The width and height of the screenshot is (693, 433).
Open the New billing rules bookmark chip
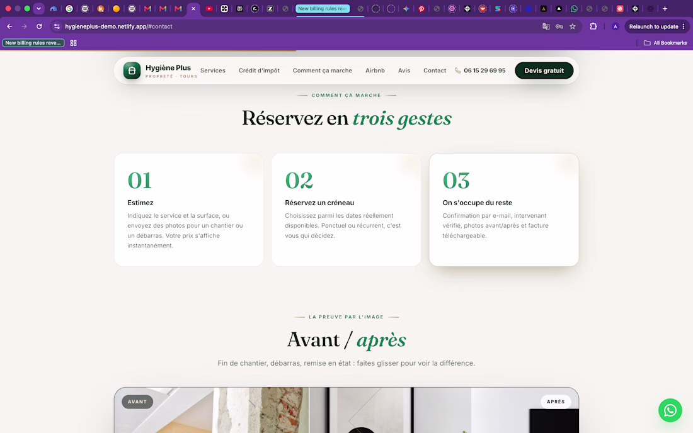(33, 43)
